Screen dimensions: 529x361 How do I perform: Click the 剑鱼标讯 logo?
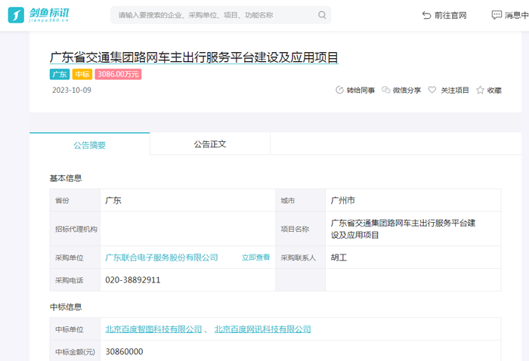(39, 15)
